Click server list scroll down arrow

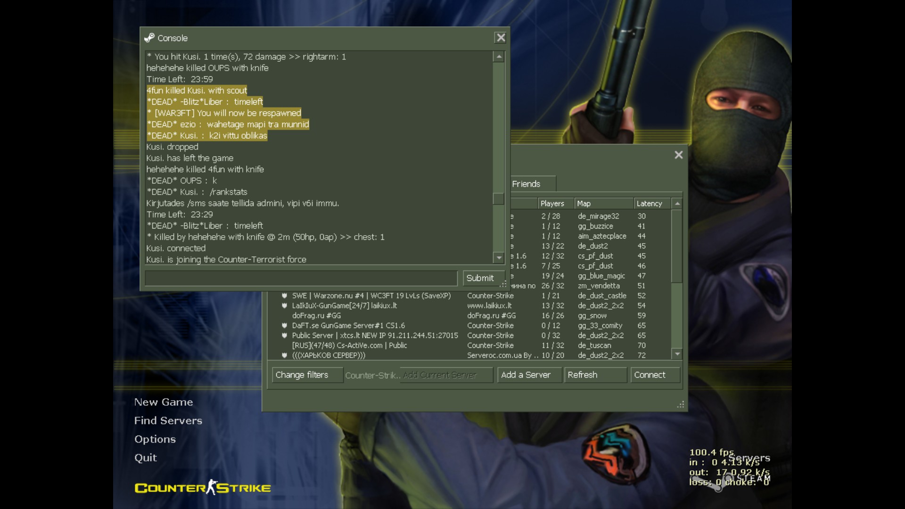pyautogui.click(x=677, y=354)
